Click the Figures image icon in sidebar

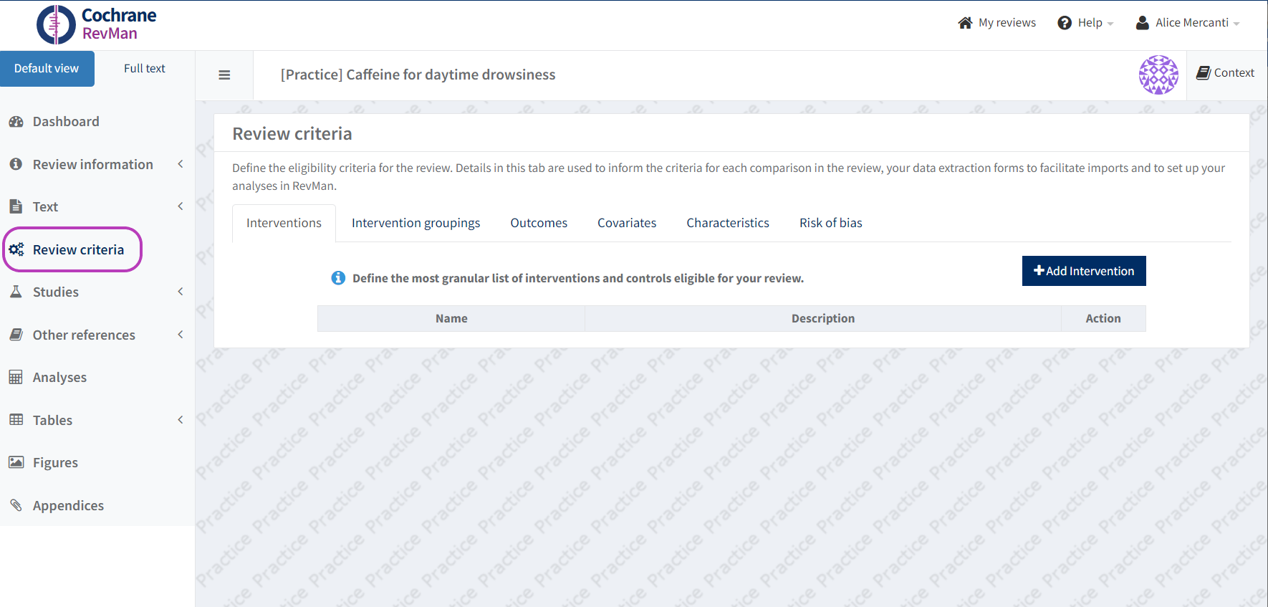pyautogui.click(x=16, y=463)
